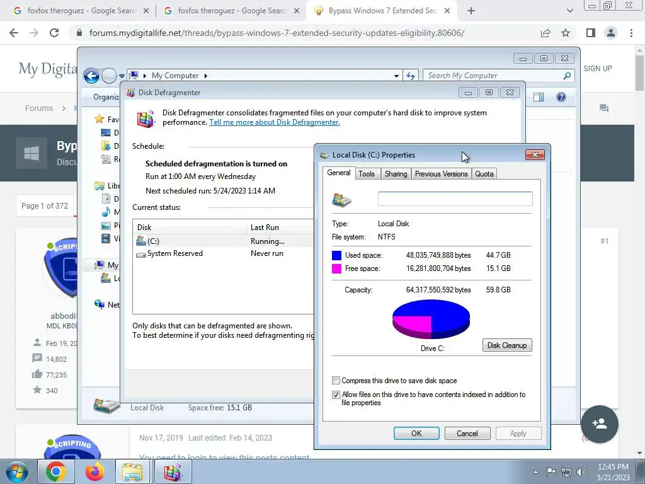Bookmark this page with the star

pyautogui.click(x=566, y=33)
